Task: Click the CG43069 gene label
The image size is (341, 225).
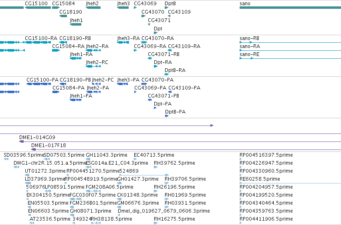Action: (x=145, y=4)
